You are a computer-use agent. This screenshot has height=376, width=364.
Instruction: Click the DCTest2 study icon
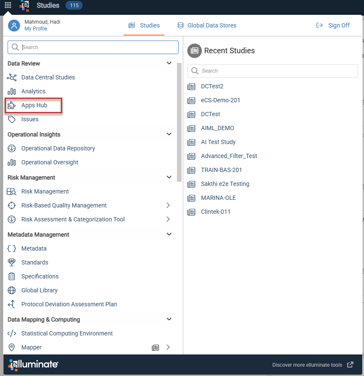191,86
